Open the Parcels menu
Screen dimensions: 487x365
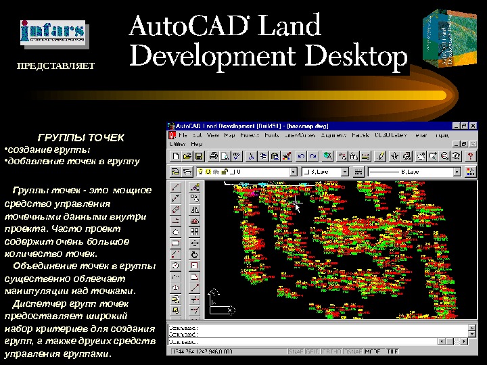tap(361, 135)
